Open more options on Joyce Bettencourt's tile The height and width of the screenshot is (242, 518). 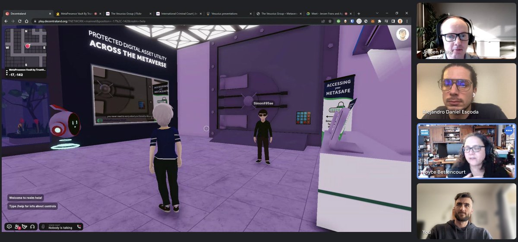point(509,130)
